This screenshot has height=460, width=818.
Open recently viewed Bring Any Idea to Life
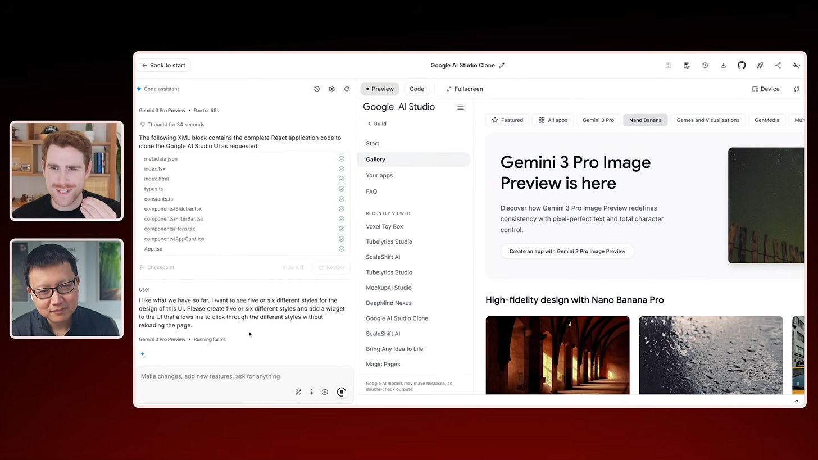pos(394,349)
